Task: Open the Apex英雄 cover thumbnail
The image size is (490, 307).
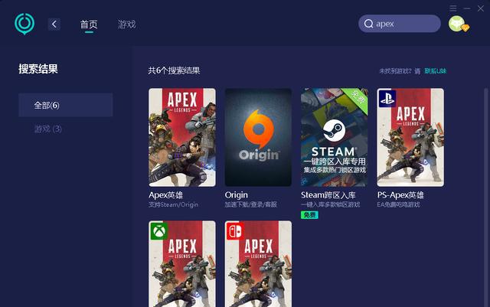Action: [182, 137]
